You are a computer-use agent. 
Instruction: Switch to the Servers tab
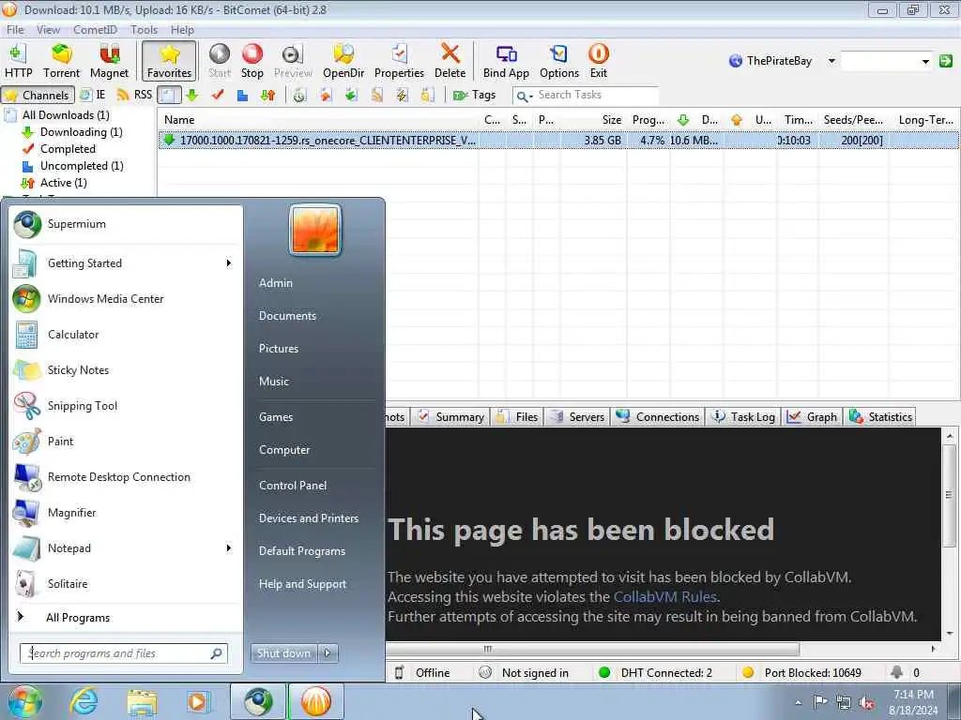coord(577,417)
